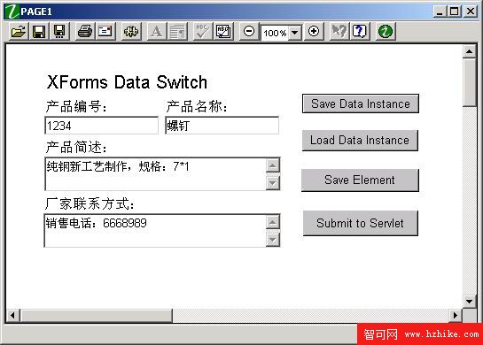Click the Save As floppy icon with dots
The height and width of the screenshot is (345, 483).
tap(59, 31)
